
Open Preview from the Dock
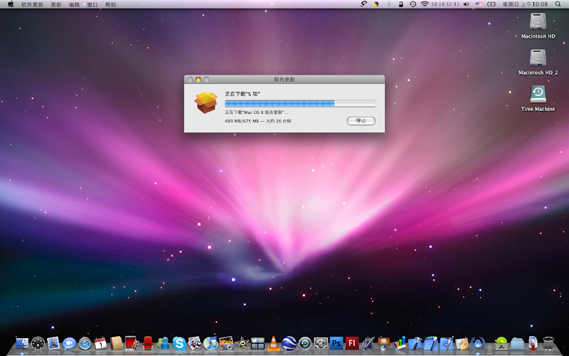pos(195,343)
